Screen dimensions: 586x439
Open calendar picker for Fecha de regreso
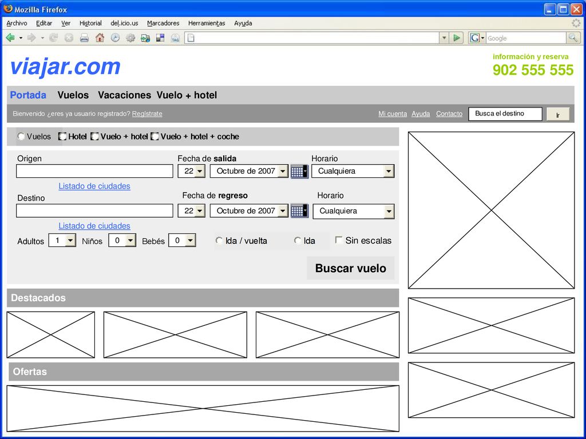click(x=300, y=211)
